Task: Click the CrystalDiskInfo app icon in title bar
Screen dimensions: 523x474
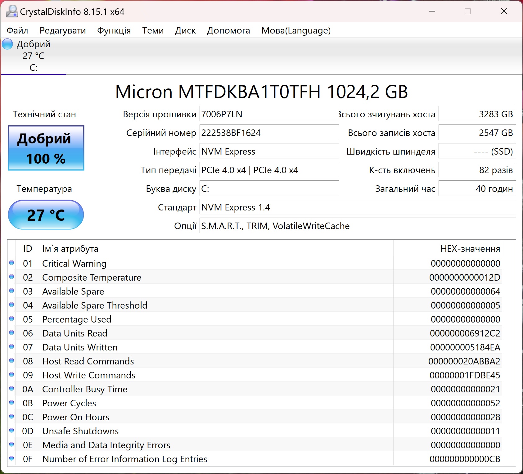Action: click(12, 11)
